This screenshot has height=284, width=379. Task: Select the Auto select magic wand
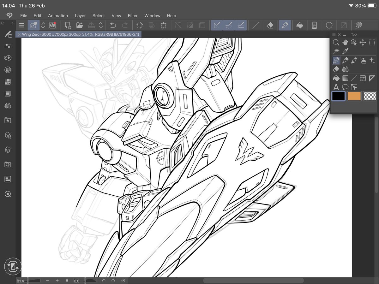tap(336, 51)
